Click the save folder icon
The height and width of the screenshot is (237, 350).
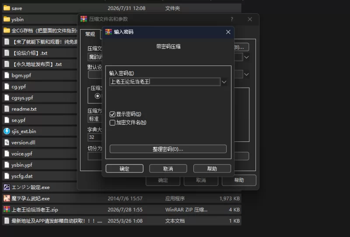tap(7, 8)
